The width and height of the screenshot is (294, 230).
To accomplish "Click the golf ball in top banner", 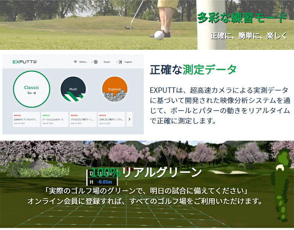I will pyautogui.click(x=159, y=35).
